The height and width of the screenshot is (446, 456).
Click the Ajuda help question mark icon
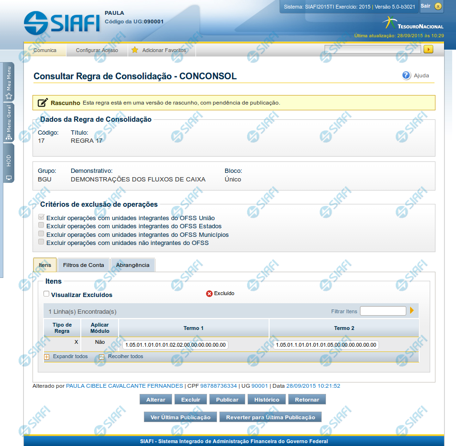click(406, 75)
